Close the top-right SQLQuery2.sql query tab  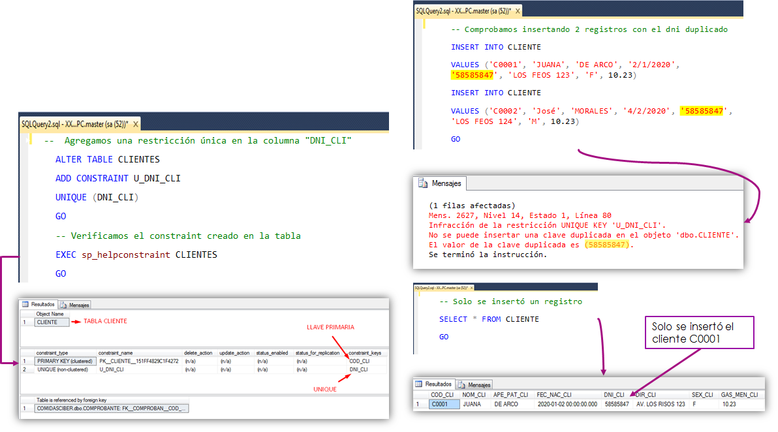pyautogui.click(x=518, y=10)
